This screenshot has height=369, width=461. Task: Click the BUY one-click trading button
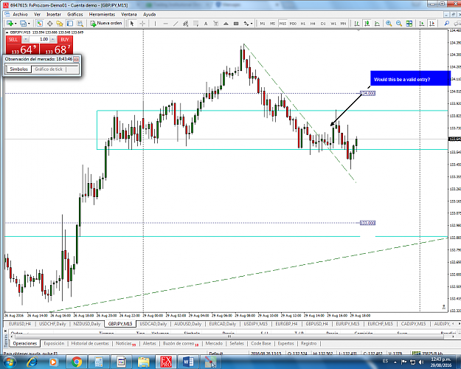click(65, 39)
